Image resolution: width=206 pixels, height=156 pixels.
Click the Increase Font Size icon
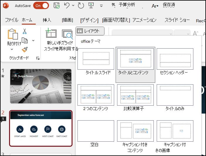pyautogui.click(x=196, y=33)
